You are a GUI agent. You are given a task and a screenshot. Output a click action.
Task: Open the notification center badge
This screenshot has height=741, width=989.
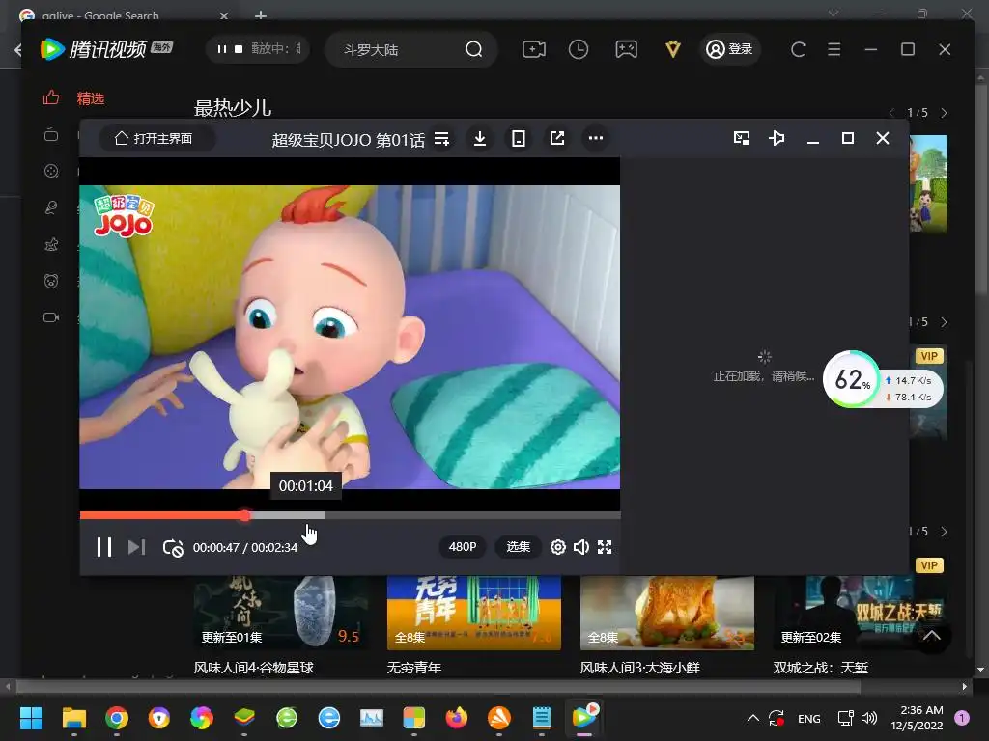(962, 718)
